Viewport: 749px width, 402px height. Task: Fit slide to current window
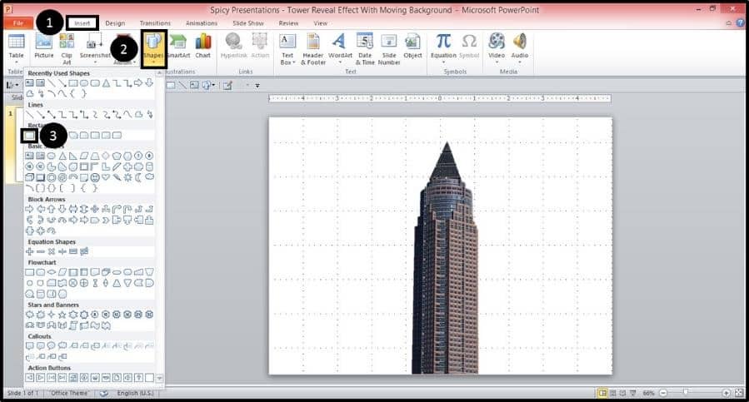(739, 393)
